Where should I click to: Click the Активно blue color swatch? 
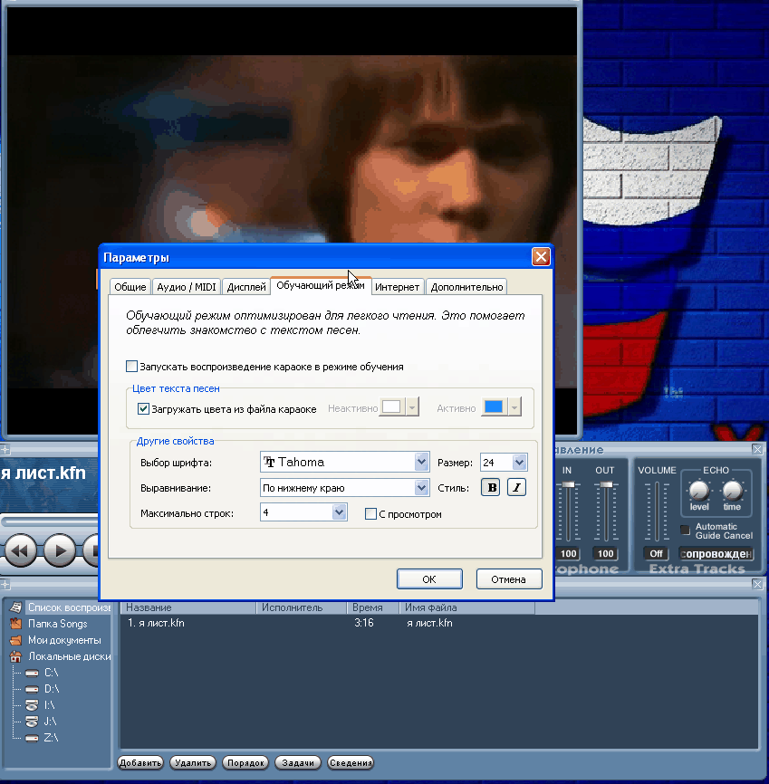tap(494, 407)
